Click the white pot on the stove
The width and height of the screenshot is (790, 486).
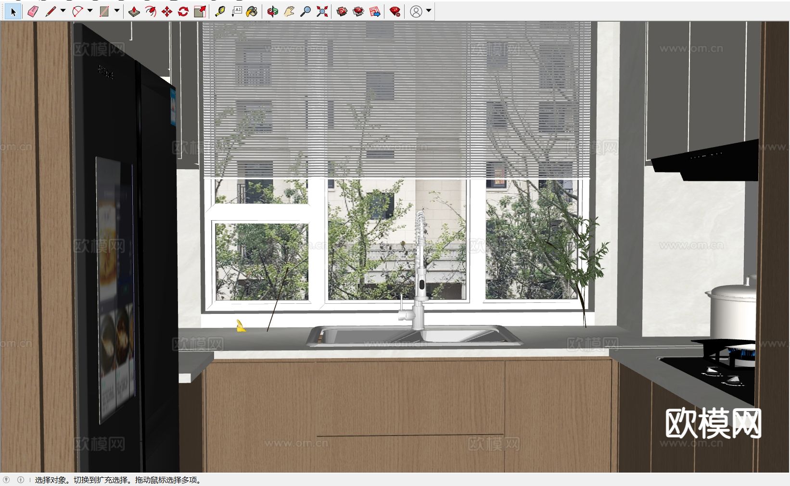[731, 312]
